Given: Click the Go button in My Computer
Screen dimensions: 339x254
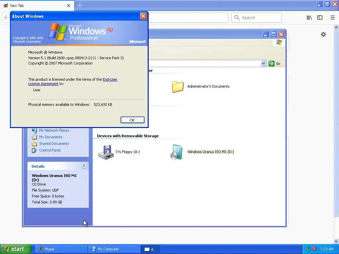Looking at the screenshot, I should coord(274,63).
